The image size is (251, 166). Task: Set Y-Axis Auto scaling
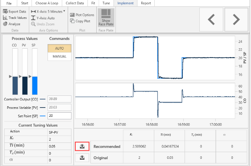tap(43, 18)
